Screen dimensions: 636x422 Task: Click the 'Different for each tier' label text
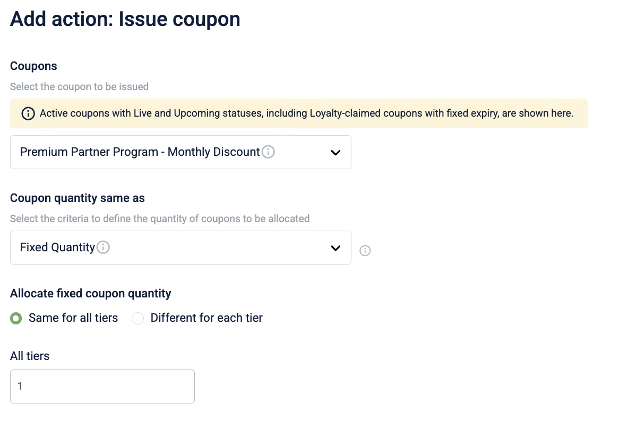[207, 318]
